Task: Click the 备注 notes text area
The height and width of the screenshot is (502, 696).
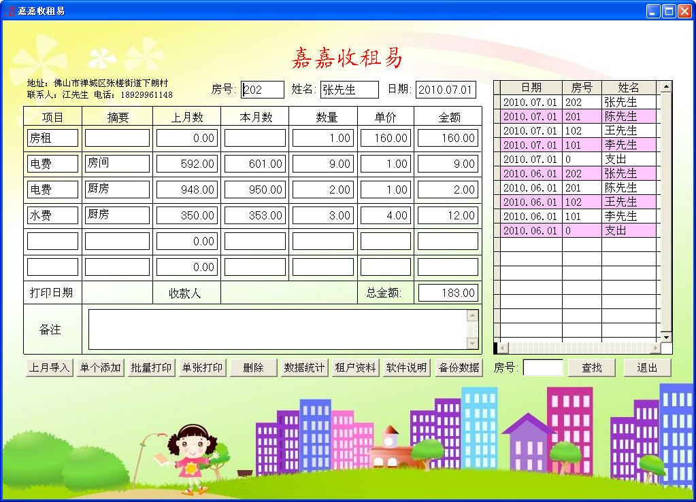Action: coord(278,329)
